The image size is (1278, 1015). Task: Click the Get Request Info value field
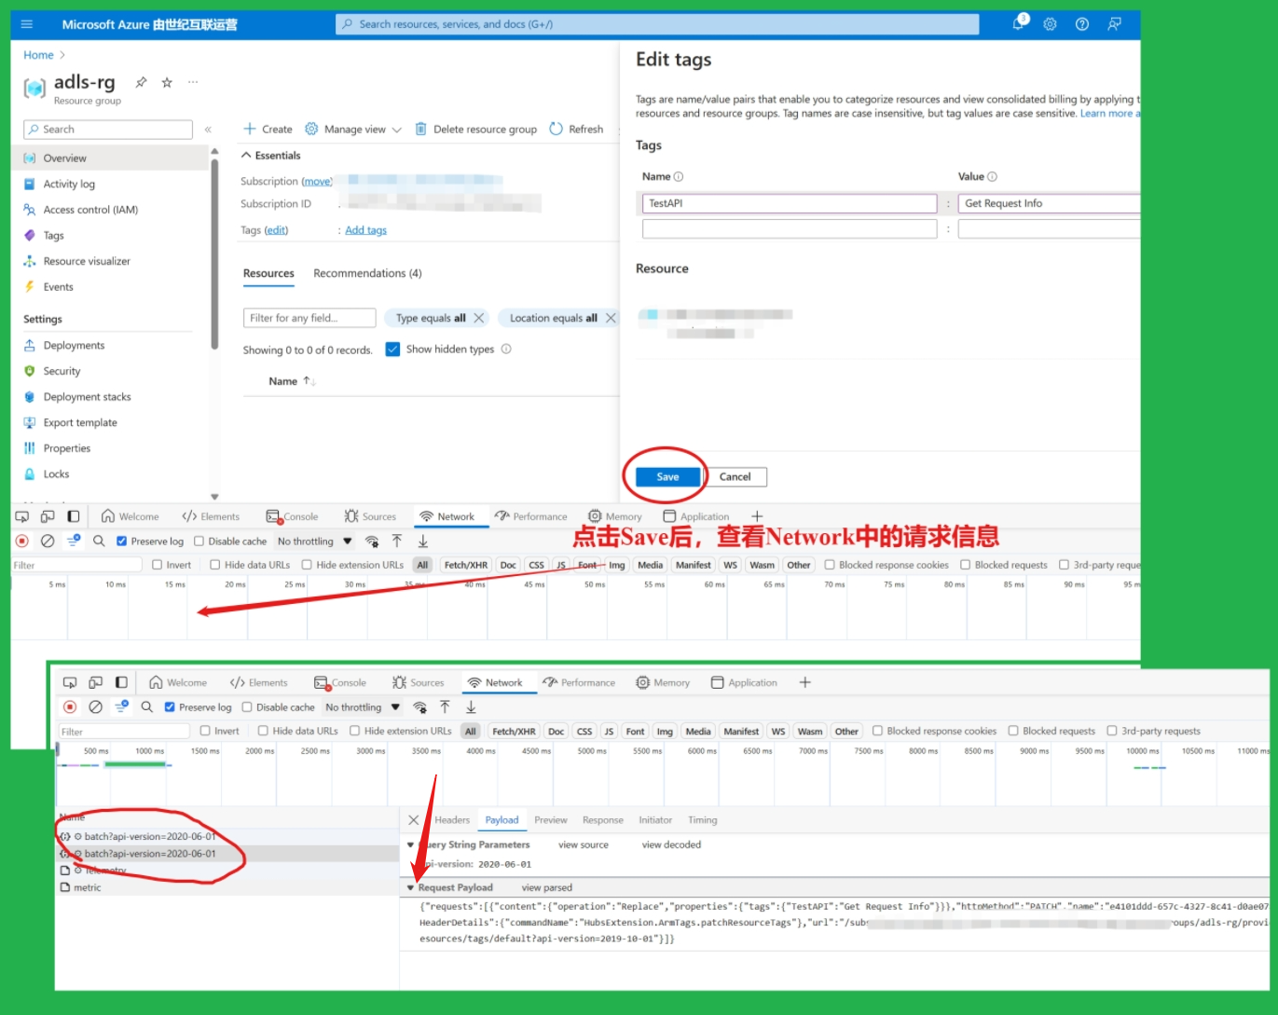tap(1050, 203)
